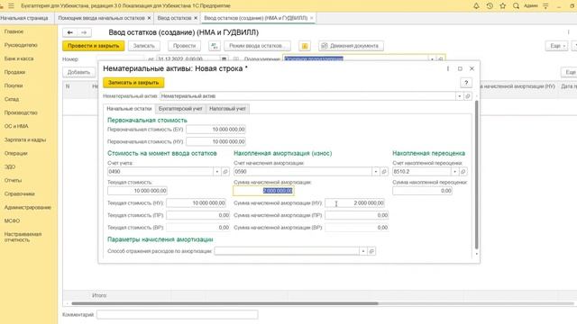Image resolution: width=577 pixels, height=324 pixels.
Task: Close Ввод остатков (создание) tab
Action: pyautogui.click(x=311, y=18)
